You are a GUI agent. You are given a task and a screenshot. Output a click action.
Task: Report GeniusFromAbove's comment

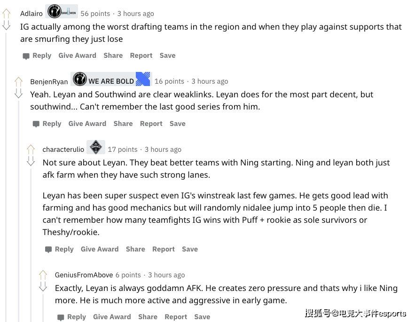[176, 317]
